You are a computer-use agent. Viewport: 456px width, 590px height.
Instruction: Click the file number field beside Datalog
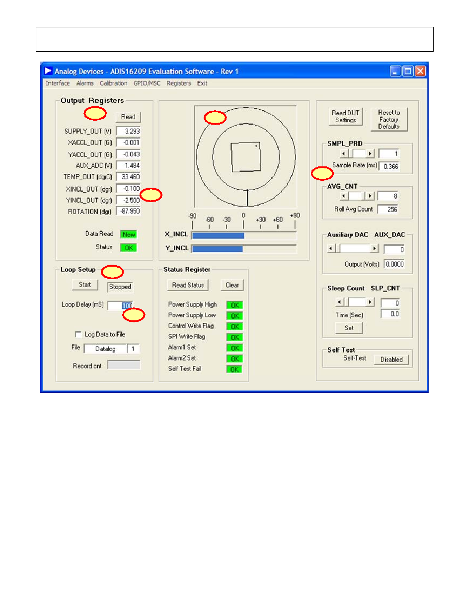point(133,349)
